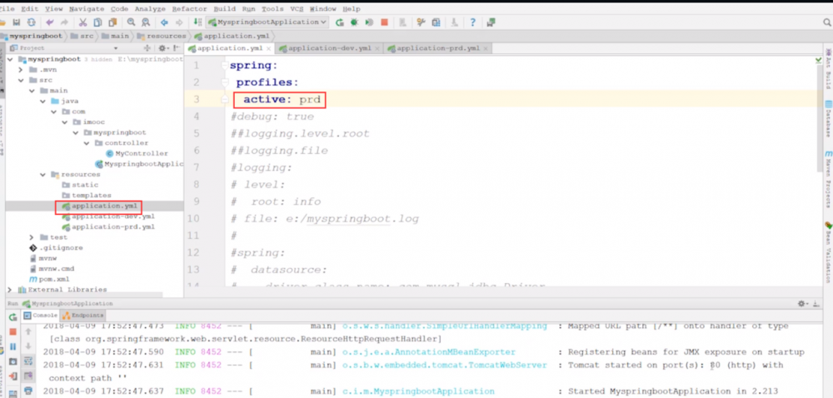Click the Search Everywhere magnifier

(827, 22)
